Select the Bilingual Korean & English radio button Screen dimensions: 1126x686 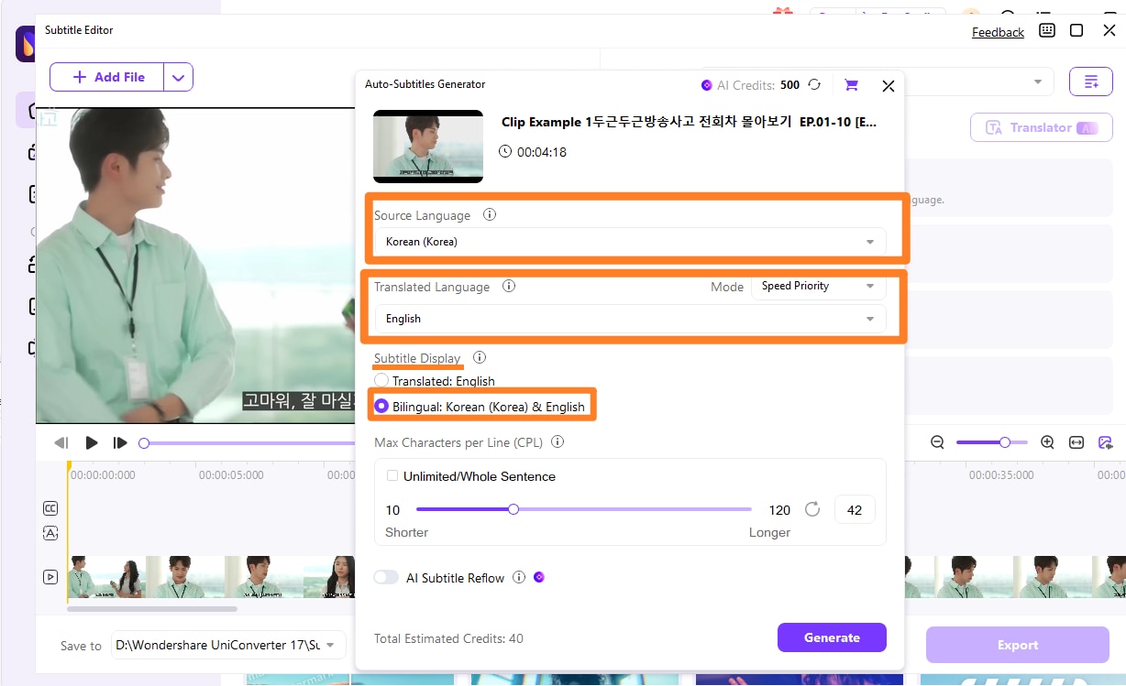pyautogui.click(x=381, y=404)
